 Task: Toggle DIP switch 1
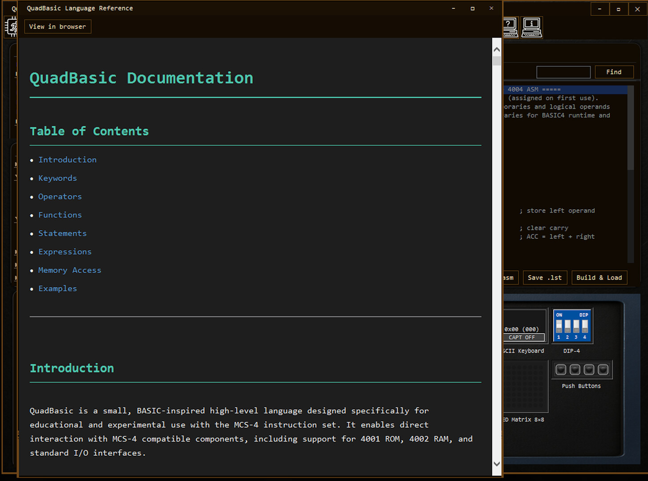pyautogui.click(x=559, y=326)
